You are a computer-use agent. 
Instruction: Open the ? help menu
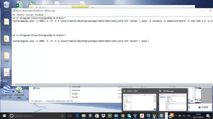pos(46,15)
